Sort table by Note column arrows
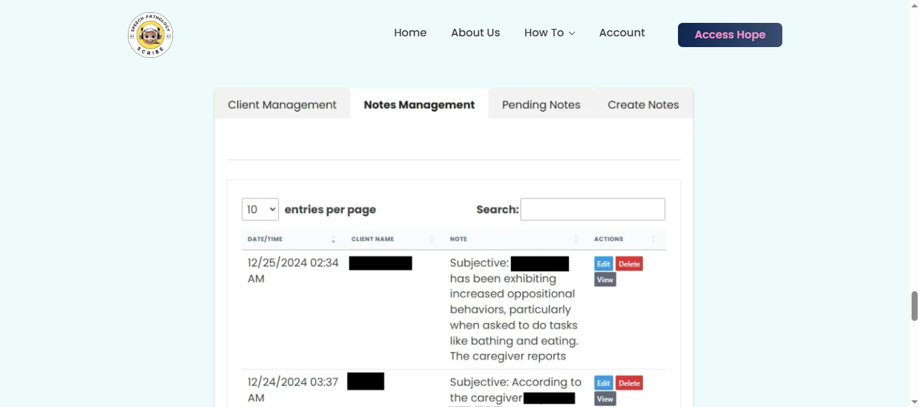919x407 pixels. pos(576,239)
